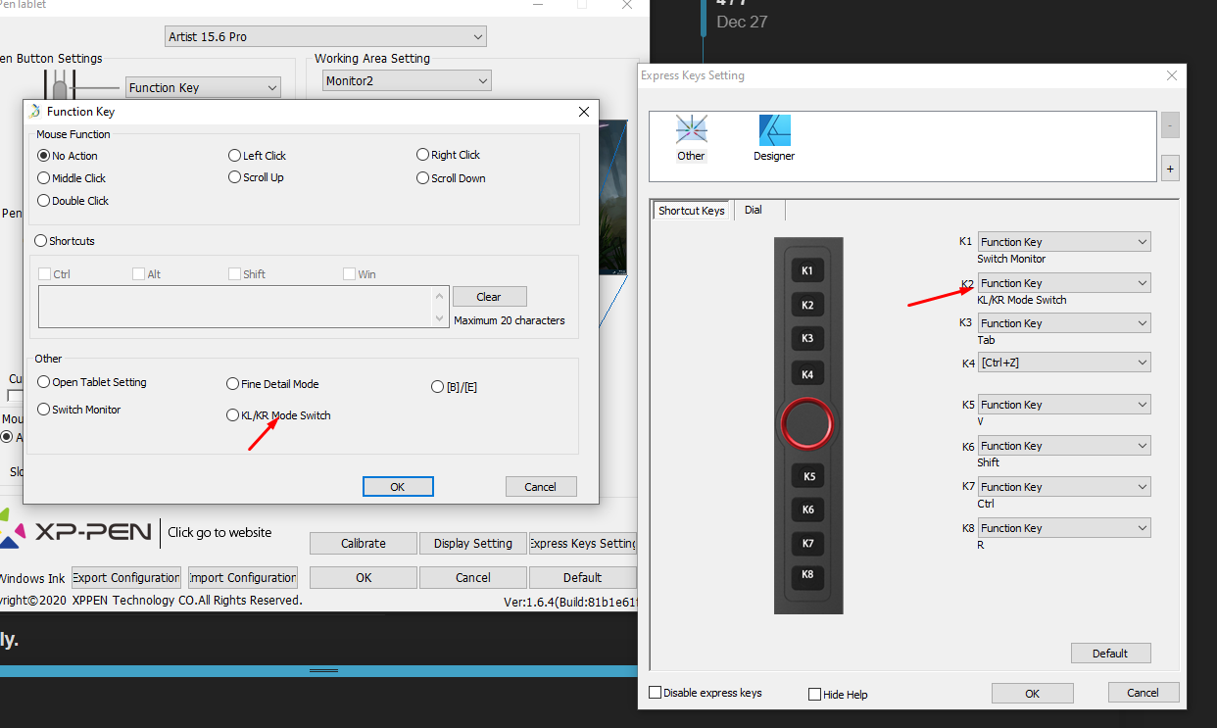Click the red dial ring on tablet diagram
Viewport: 1217px width, 728px height.
pos(806,424)
